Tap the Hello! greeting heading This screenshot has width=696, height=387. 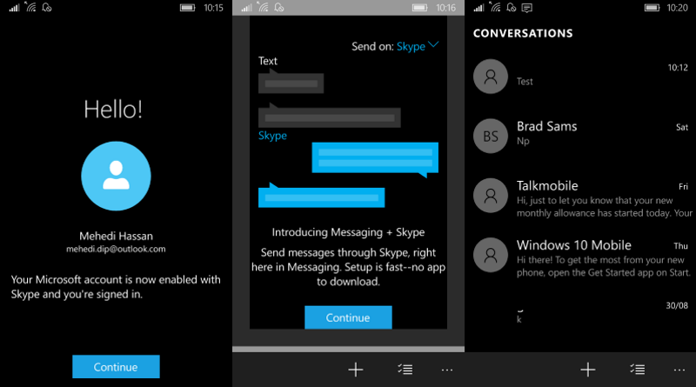click(x=113, y=110)
